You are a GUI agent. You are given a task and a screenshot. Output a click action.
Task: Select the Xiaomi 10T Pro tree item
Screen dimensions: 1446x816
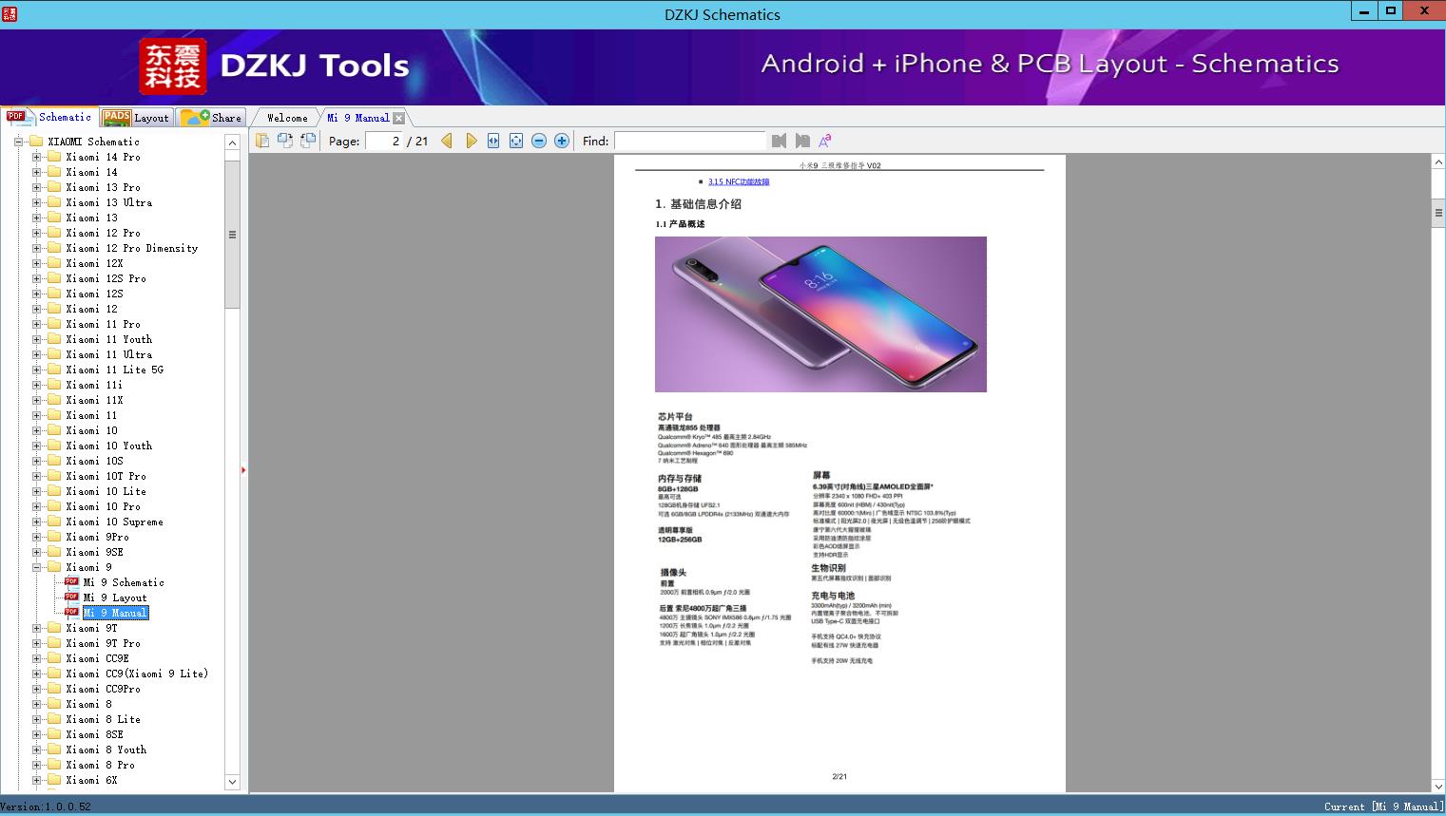106,476
